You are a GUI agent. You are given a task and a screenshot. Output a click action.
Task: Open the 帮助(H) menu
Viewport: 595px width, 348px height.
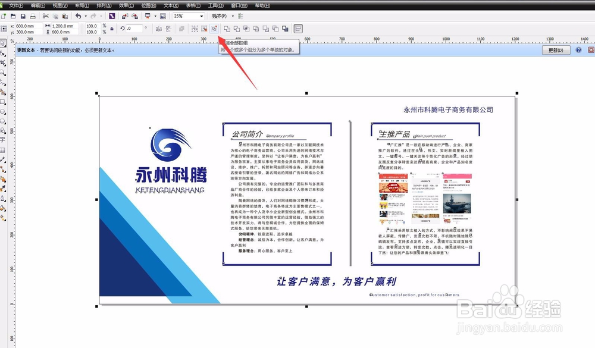pyautogui.click(x=262, y=5)
